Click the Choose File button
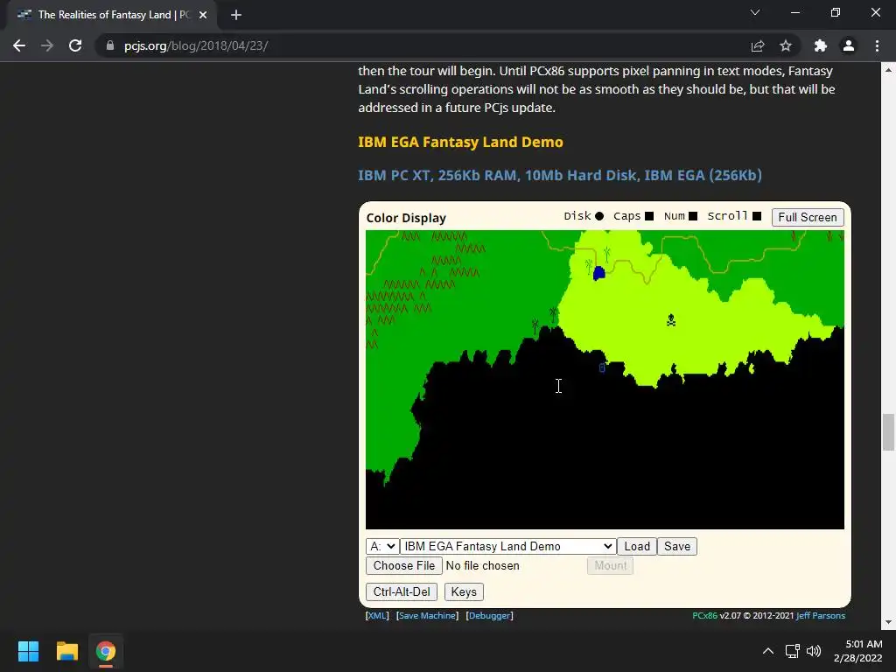The width and height of the screenshot is (896, 672). (x=404, y=566)
